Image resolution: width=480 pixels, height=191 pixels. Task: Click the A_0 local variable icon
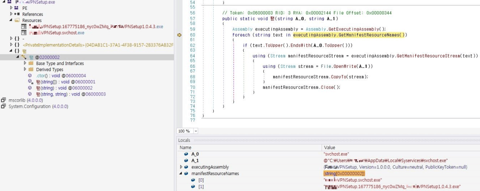[x=186, y=154]
